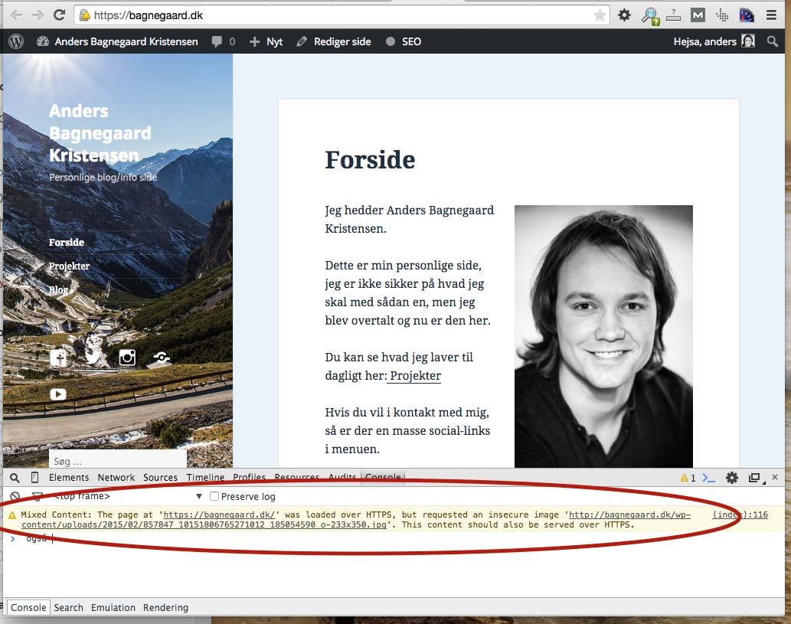Switch to the Network tab in DevTools
791x624 pixels.
(116, 478)
